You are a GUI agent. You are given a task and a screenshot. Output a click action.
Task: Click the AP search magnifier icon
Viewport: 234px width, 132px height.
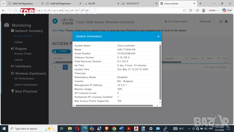166,22
